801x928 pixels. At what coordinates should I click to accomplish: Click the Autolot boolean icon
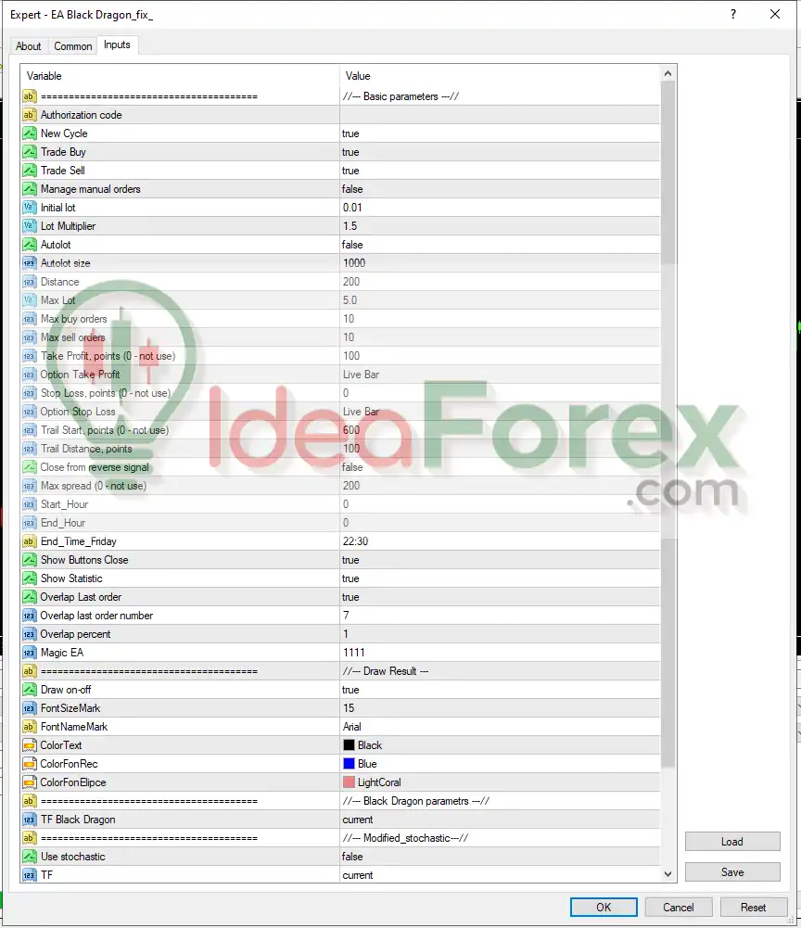pos(30,245)
